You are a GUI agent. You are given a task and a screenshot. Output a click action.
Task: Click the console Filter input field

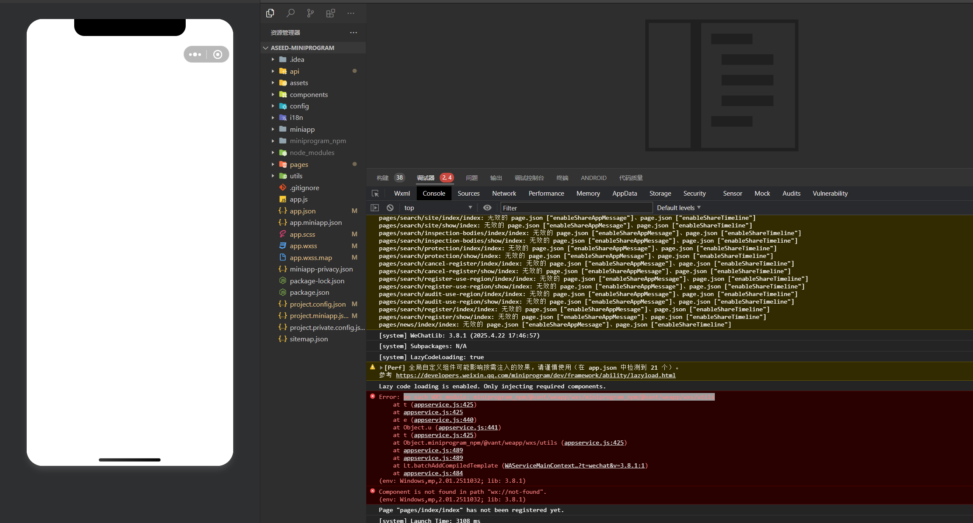(576, 208)
